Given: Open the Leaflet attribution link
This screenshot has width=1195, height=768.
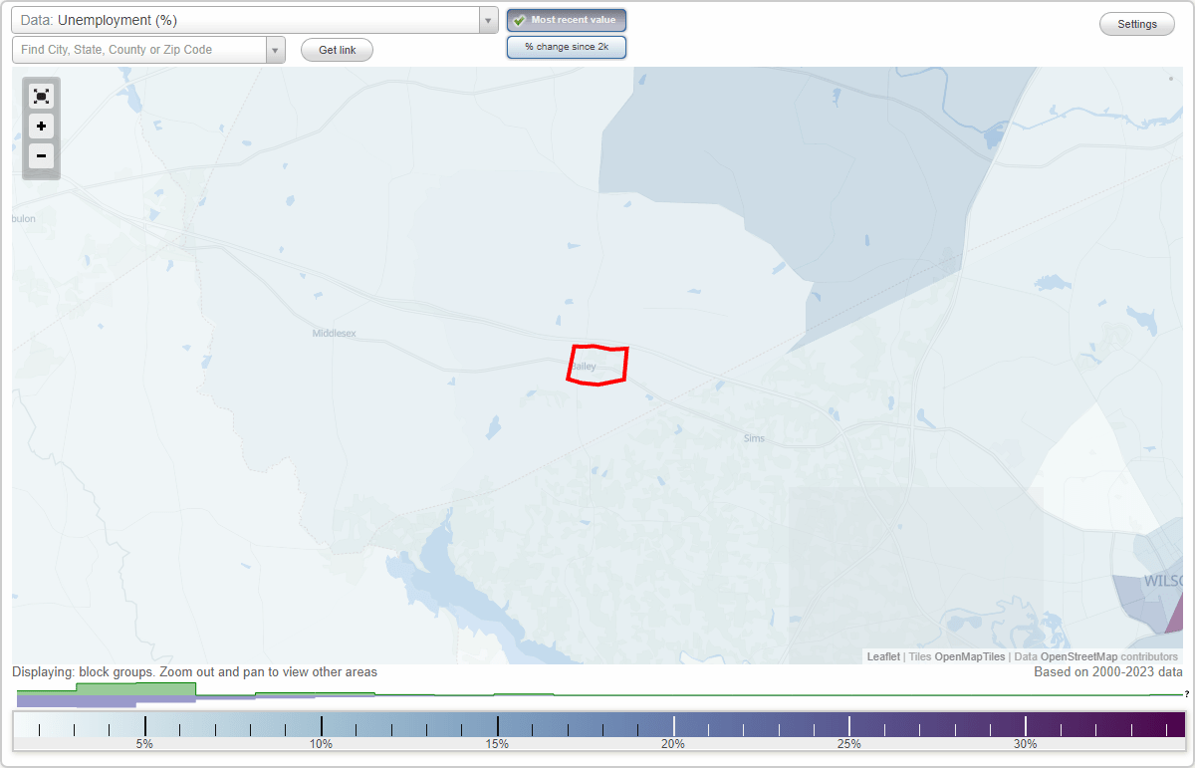Looking at the screenshot, I should (883, 656).
